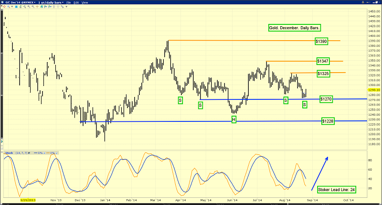Select the $1228 support level label

[328, 121]
